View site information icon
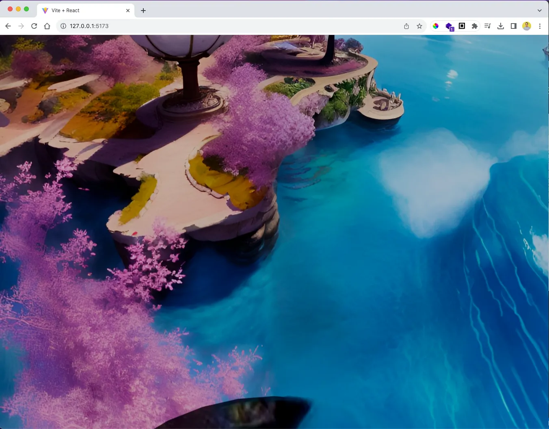The height and width of the screenshot is (429, 549). click(63, 26)
